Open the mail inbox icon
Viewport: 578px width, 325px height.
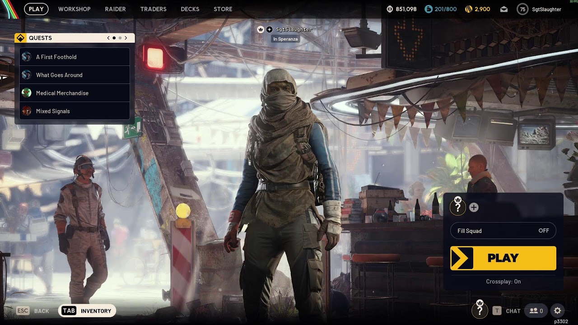(504, 9)
